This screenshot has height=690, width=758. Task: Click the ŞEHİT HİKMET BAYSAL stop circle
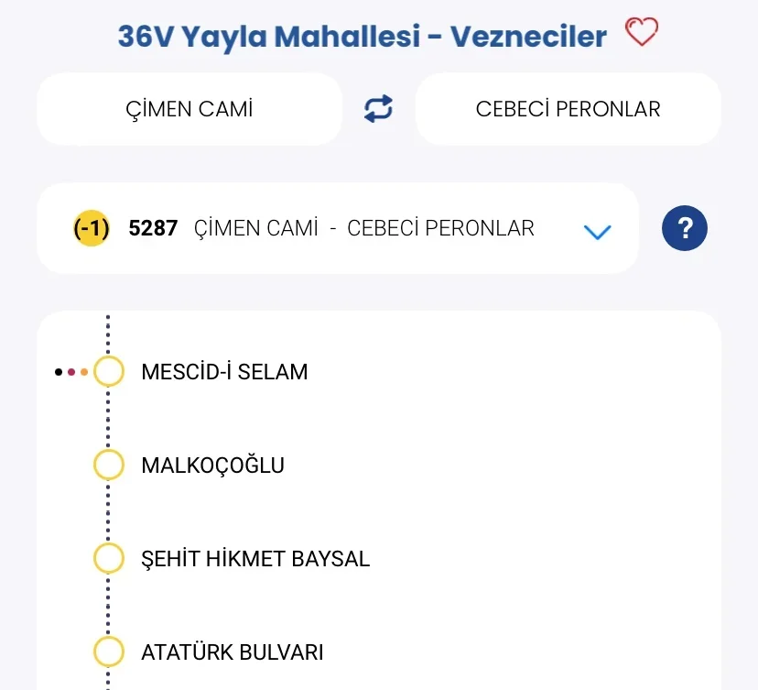109,558
